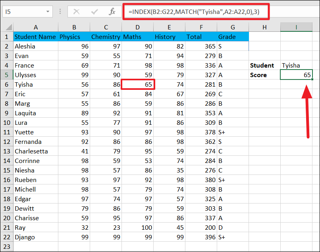Click the Select All corner above row 1
This screenshot has height=252, width=320.
pos(8,27)
